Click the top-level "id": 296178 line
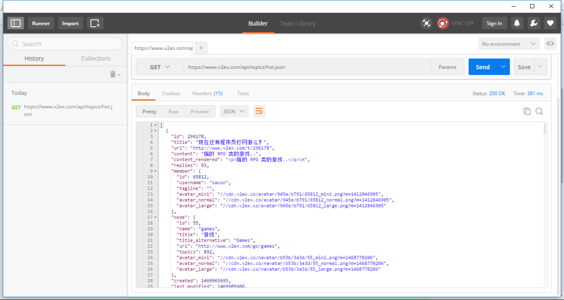The image size is (564, 300). [x=188, y=136]
